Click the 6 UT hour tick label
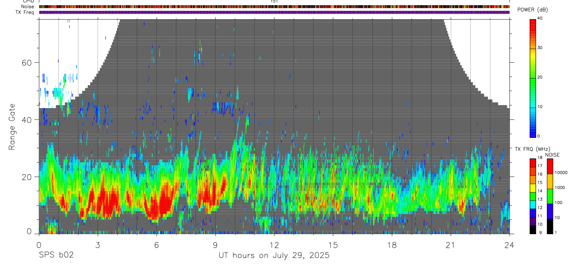 coord(156,245)
